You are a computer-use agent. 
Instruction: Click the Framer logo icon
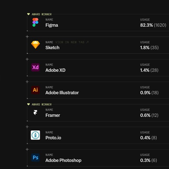(35, 112)
